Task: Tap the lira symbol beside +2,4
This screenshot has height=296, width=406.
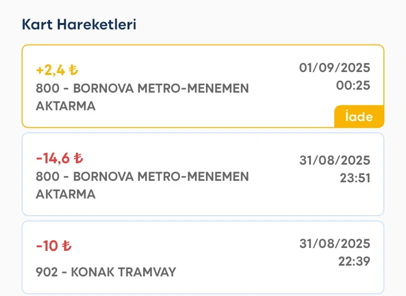Action: (73, 70)
